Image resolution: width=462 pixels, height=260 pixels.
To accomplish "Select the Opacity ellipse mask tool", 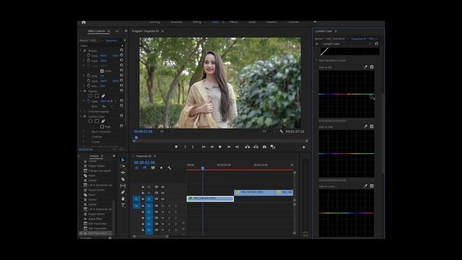I will (90, 96).
